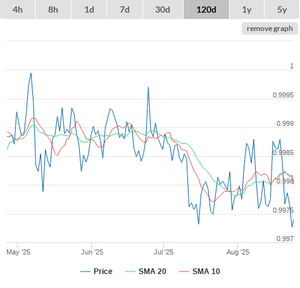Screen dimensions: 300x288
Task: Click the 0.9995 y-axis label
Action: [x=283, y=95]
